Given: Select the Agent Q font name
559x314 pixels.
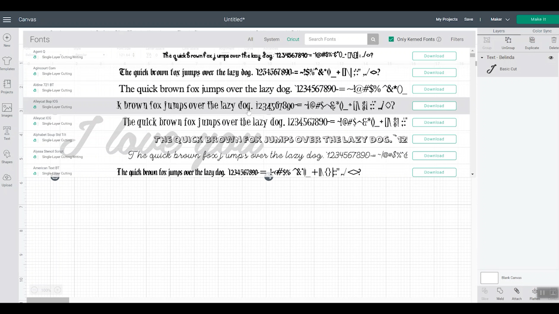Looking at the screenshot, I should [39, 51].
